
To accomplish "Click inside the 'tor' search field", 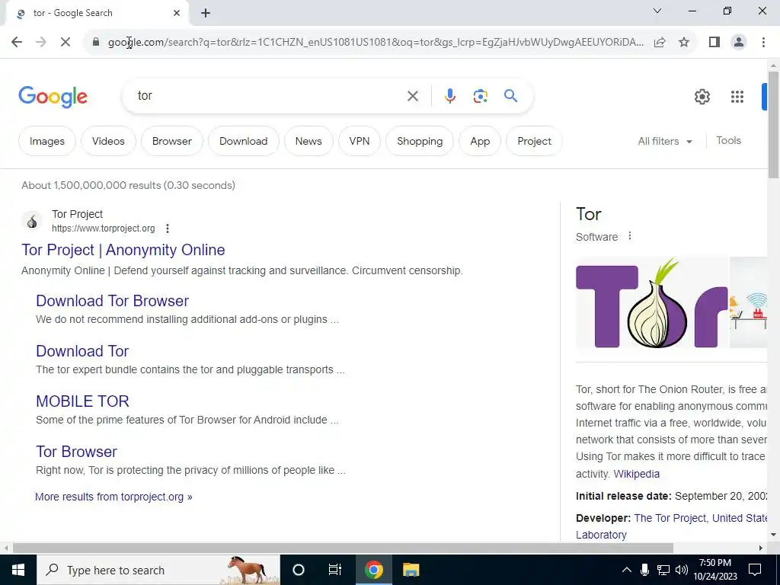I will tap(269, 95).
